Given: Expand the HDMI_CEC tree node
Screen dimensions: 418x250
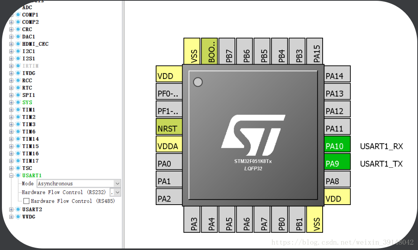Looking at the screenshot, I should (11, 44).
